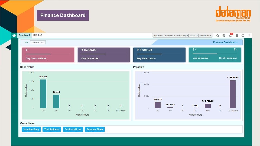Click Payables 30-day bar 256,820

click(x=158, y=105)
